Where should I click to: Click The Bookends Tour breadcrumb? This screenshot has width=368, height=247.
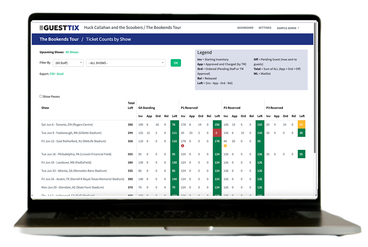click(59, 39)
